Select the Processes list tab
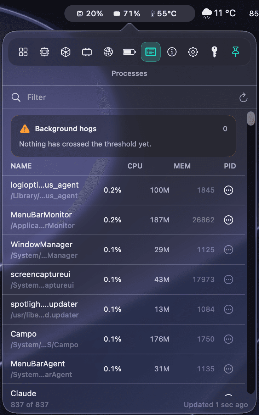 (151, 52)
